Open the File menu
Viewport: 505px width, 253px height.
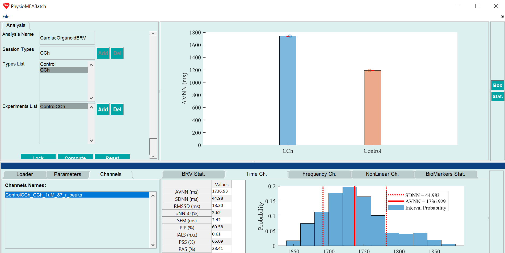6,16
